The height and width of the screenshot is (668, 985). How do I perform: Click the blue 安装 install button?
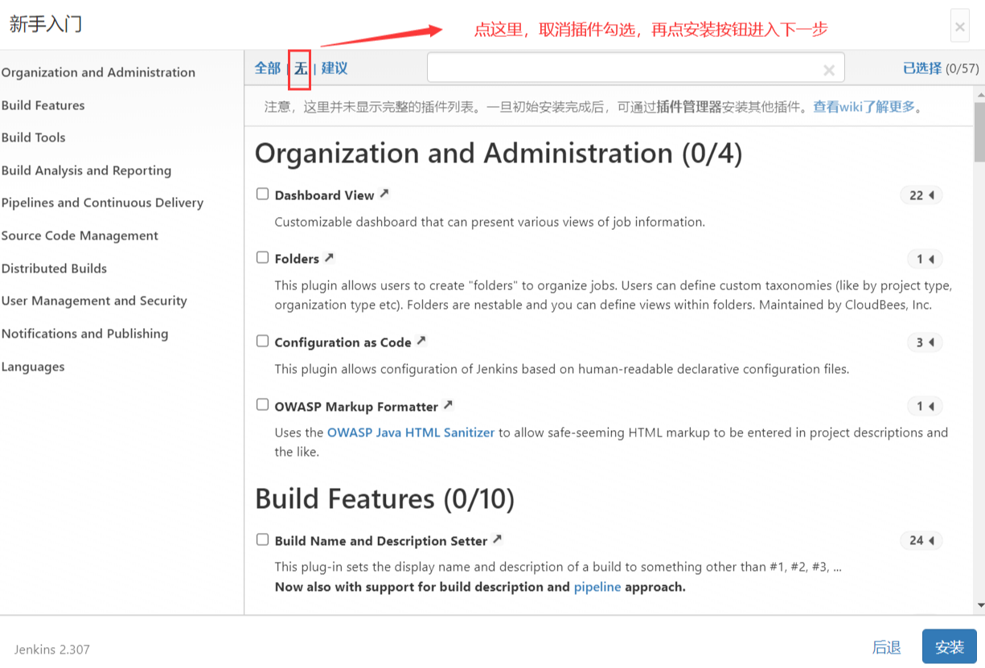[949, 647]
